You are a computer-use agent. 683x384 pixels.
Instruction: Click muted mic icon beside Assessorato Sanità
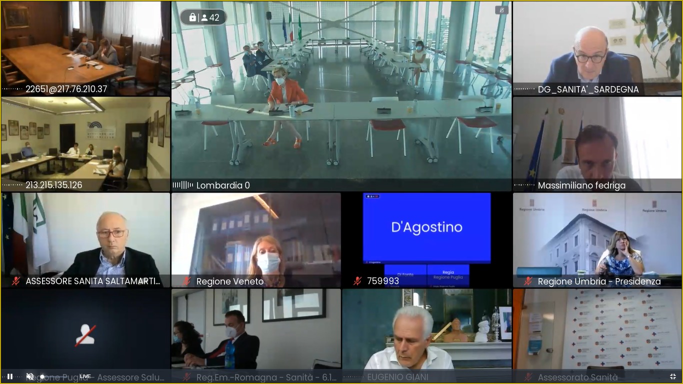point(528,377)
